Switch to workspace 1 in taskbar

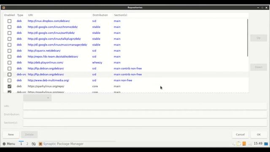click(21, 144)
